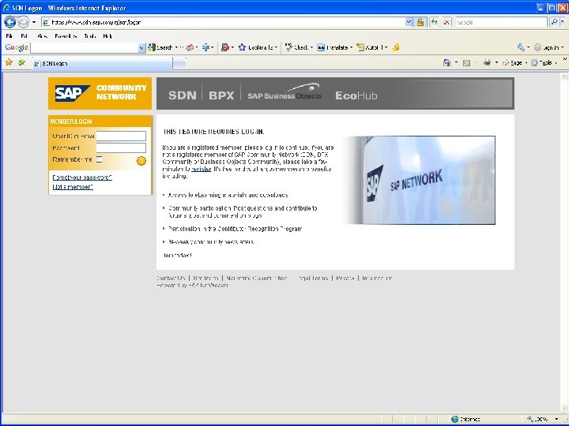Viewport: 569px width, 426px height.
Task: Open the File menu
Action: click(x=9, y=35)
